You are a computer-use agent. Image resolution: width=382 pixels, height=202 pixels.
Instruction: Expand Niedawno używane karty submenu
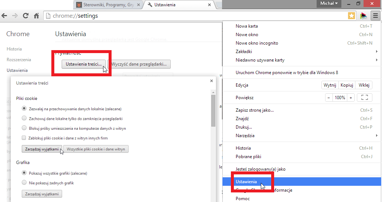point(302,60)
